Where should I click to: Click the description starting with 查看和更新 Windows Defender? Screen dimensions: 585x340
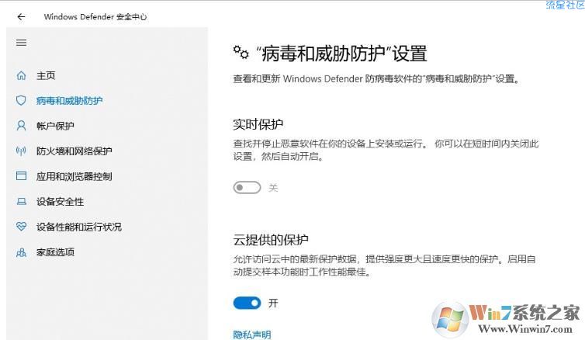376,78
